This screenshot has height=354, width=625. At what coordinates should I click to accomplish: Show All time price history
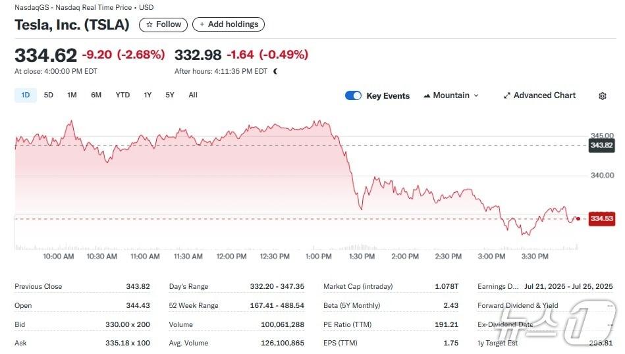point(193,95)
